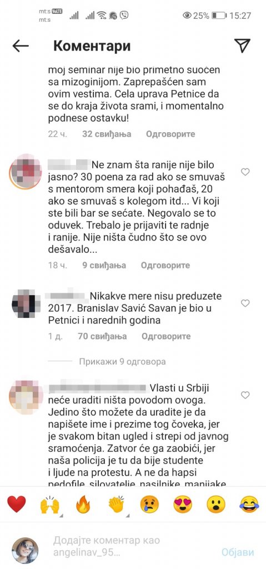Insert crying face emoji reaction
The width and height of the screenshot is (266, 569).
coord(149,505)
